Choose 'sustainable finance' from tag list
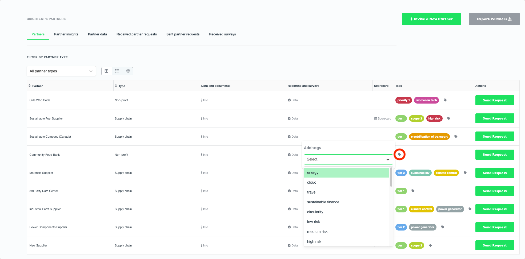The image size is (525, 259). (323, 202)
